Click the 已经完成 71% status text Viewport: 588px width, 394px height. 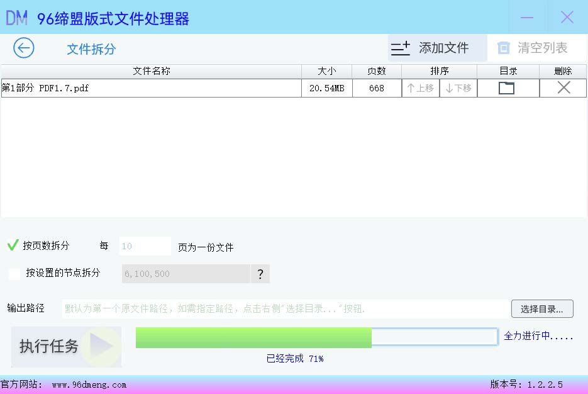pyautogui.click(x=295, y=359)
